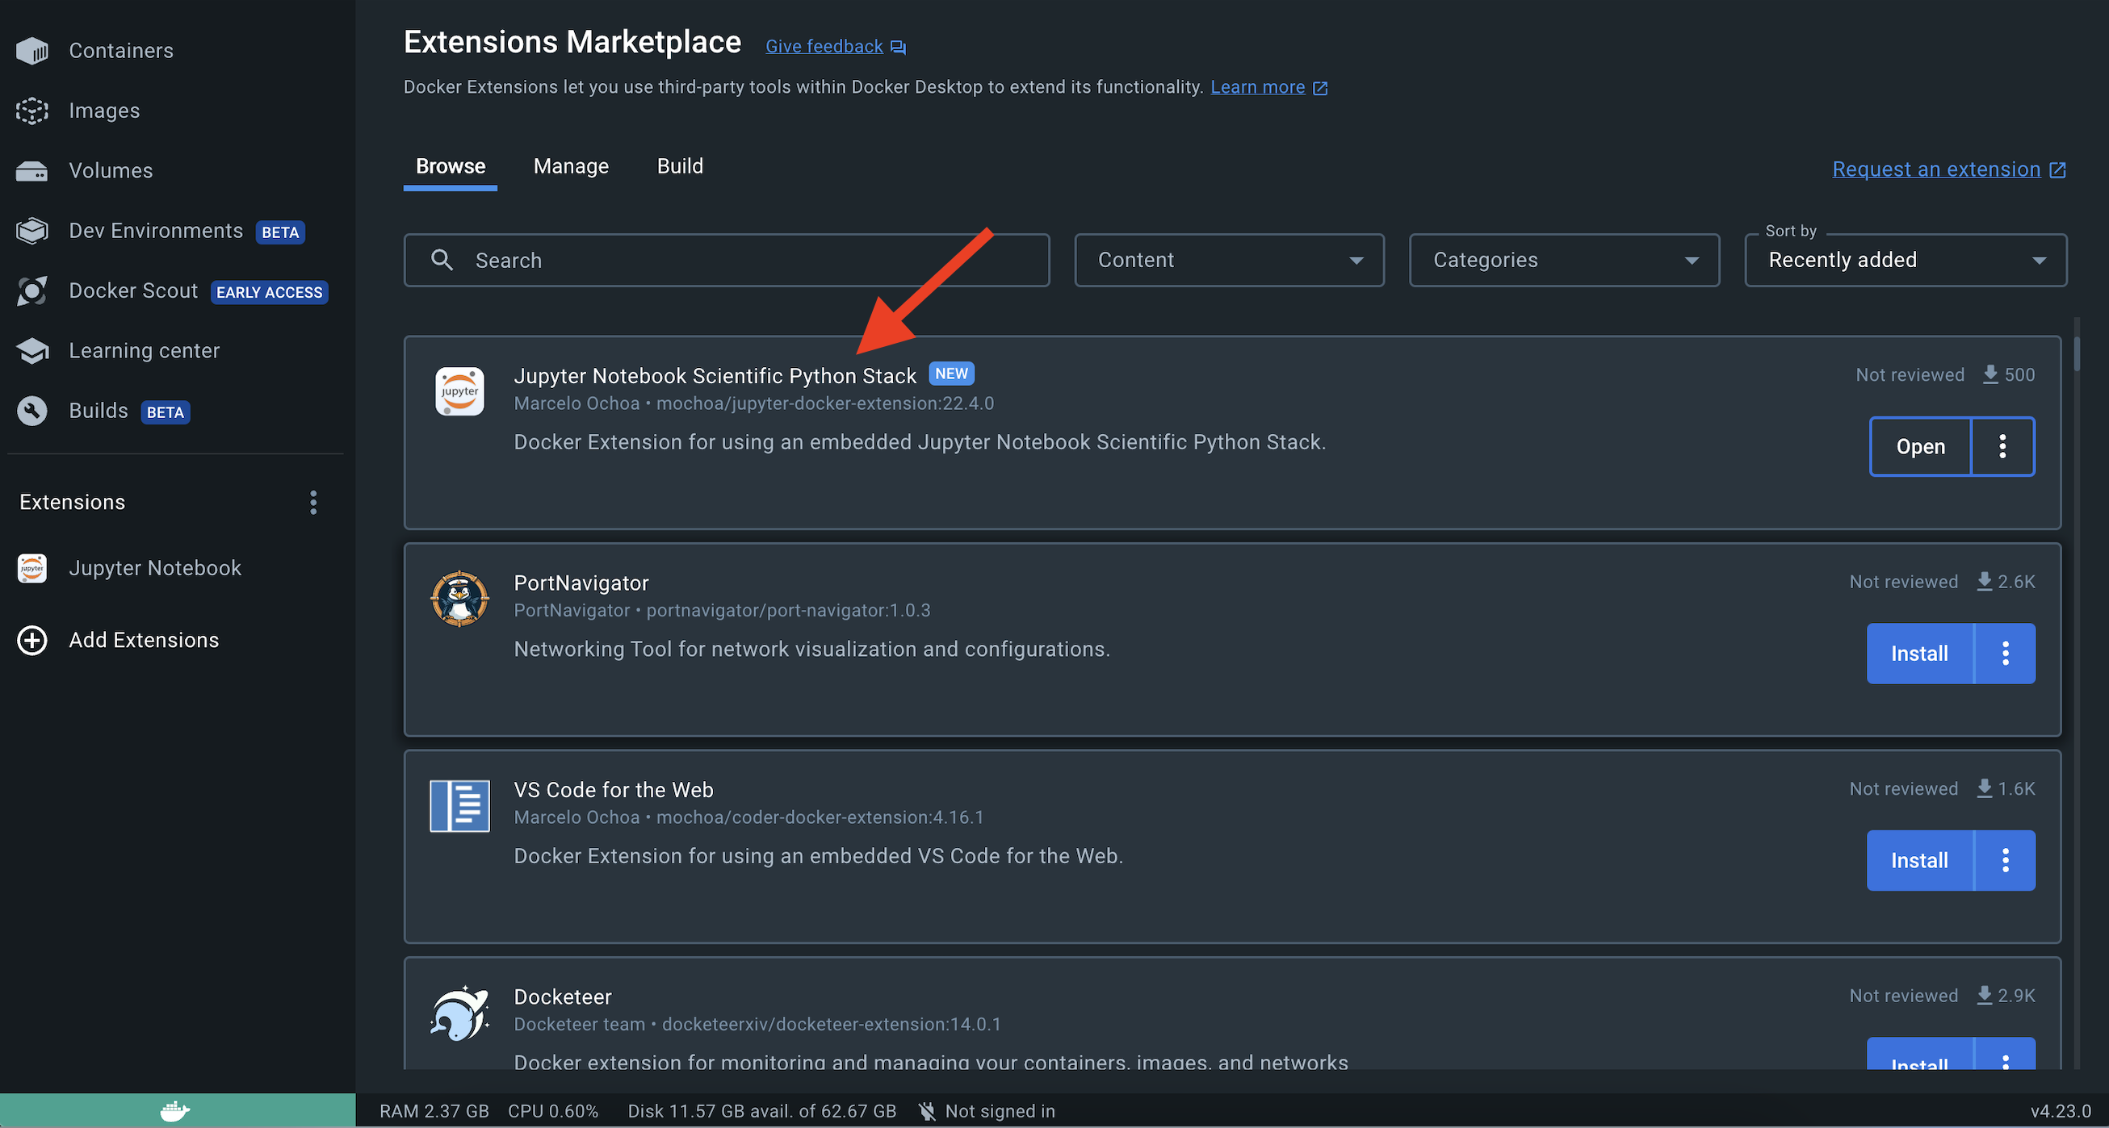This screenshot has height=1128, width=2109.
Task: Click the Add Extensions plus icon
Action: coord(32,640)
